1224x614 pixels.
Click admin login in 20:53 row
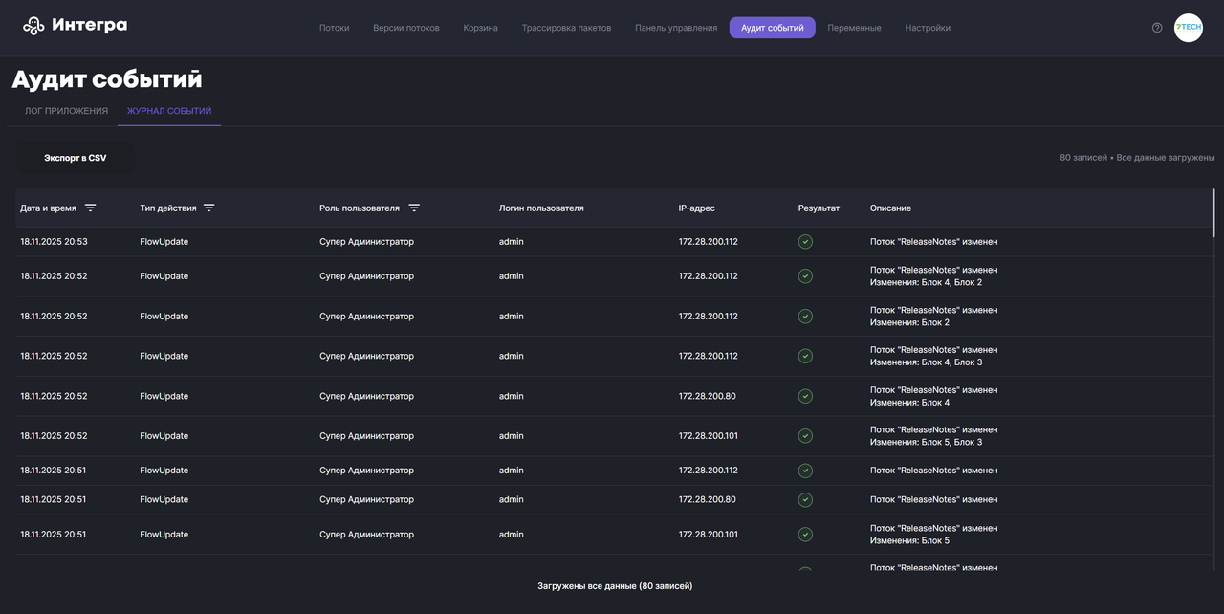click(x=512, y=242)
